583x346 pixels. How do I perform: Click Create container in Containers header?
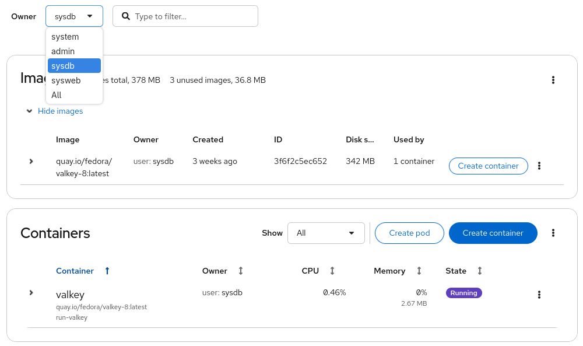click(x=493, y=233)
